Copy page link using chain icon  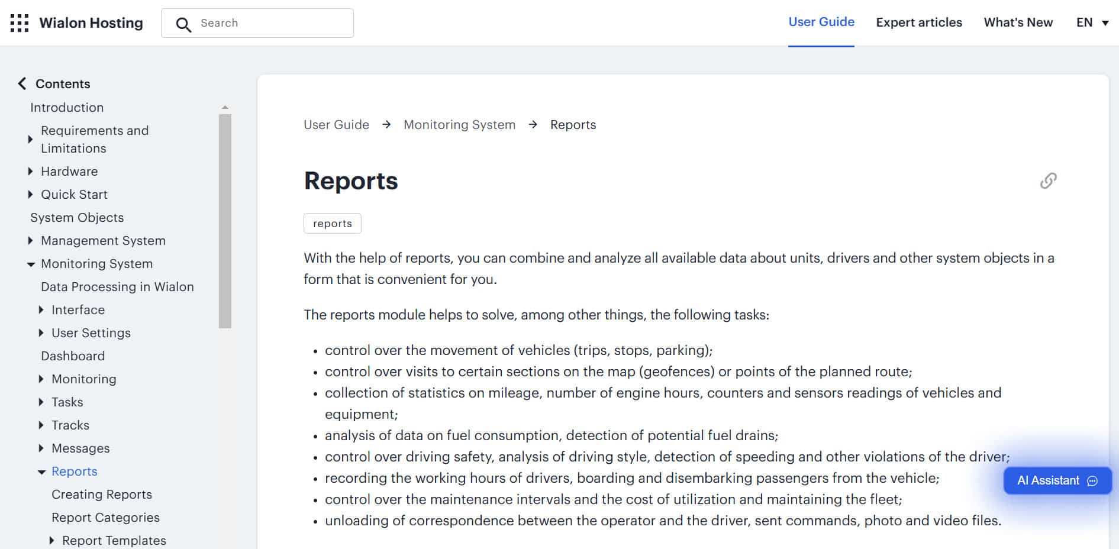[x=1048, y=180]
